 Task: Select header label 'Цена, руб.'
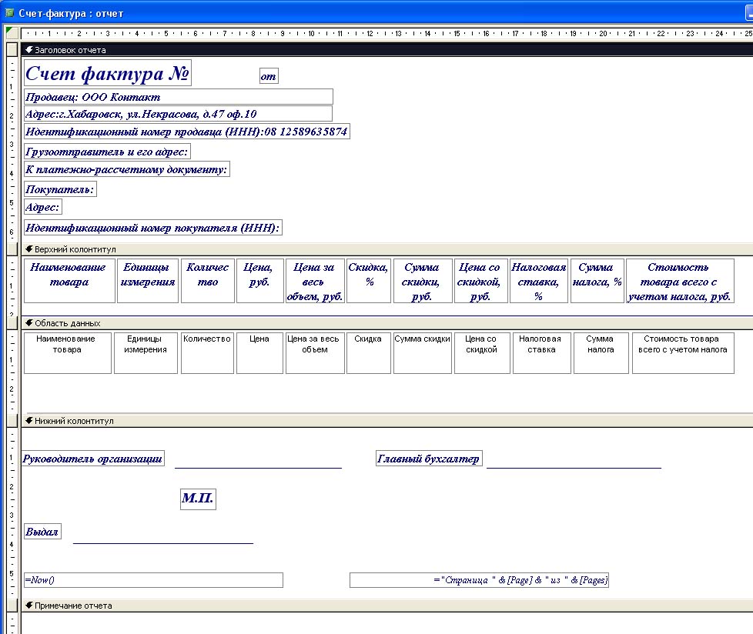tap(259, 281)
